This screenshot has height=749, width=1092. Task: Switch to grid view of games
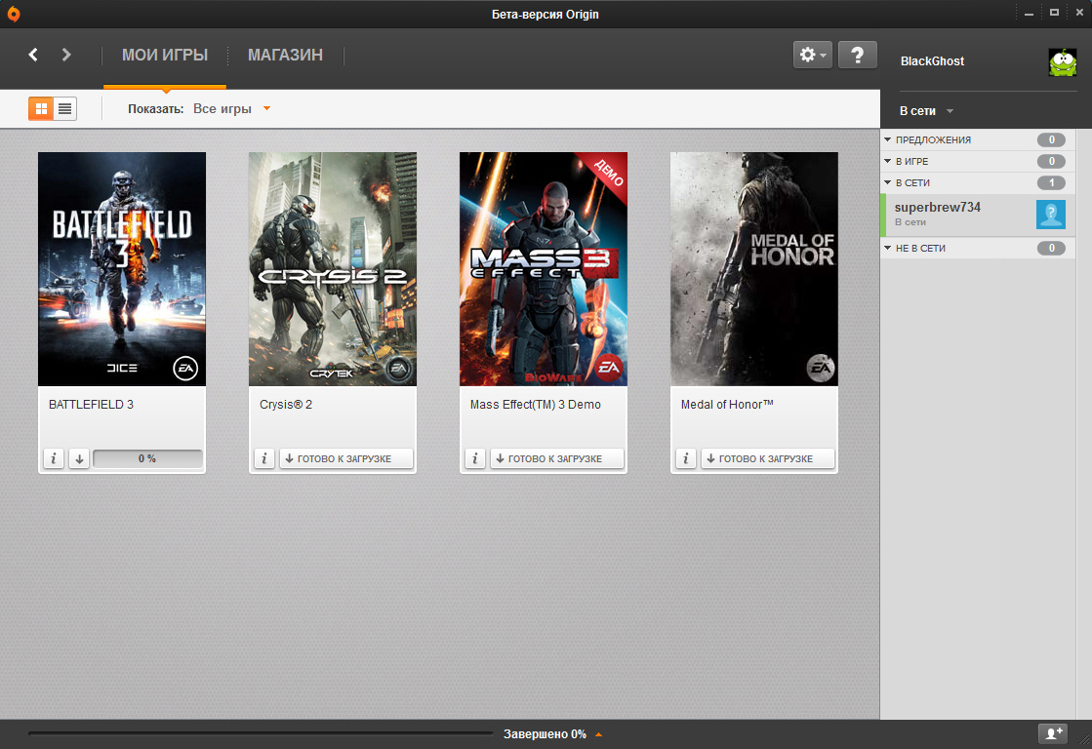tap(41, 108)
